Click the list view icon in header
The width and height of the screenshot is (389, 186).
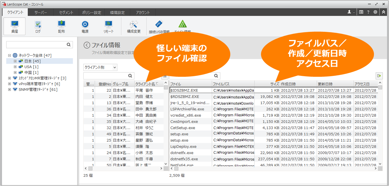click(x=361, y=12)
